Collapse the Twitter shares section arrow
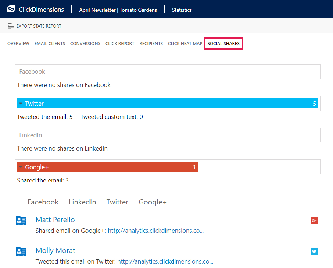This screenshot has height=268, width=333. pos(21,104)
